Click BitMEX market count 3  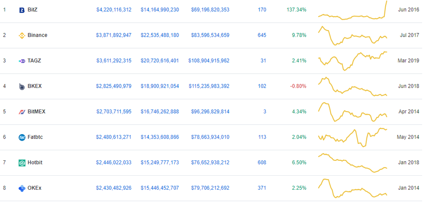click(264, 112)
